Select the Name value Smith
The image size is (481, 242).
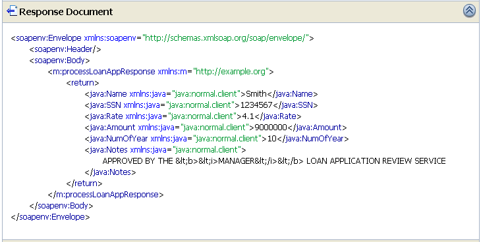click(x=256, y=94)
